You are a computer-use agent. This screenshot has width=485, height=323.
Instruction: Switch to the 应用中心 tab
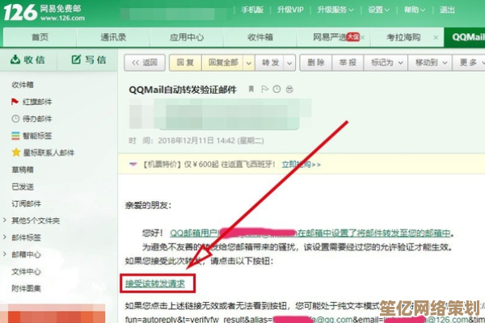point(186,37)
